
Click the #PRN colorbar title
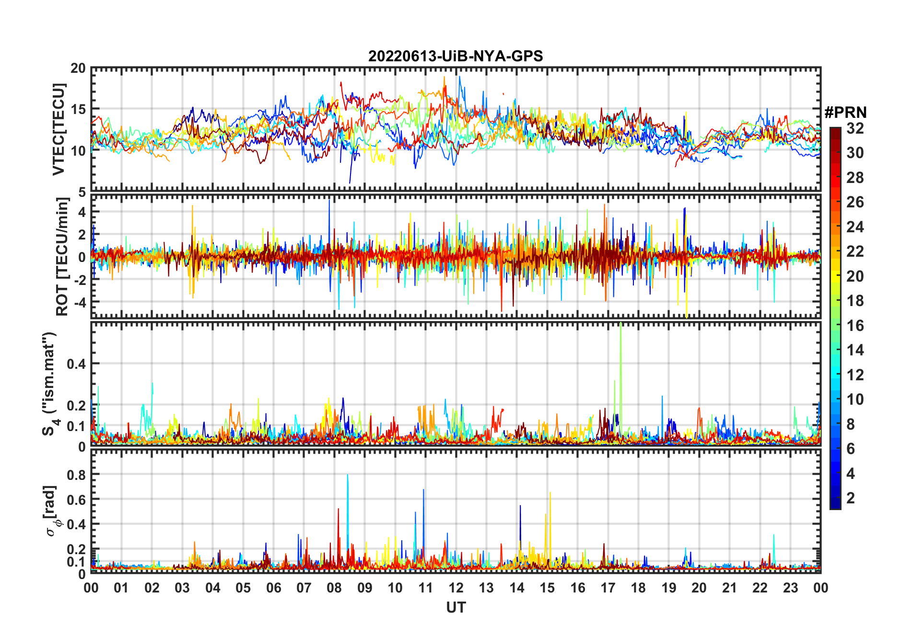[x=845, y=113]
